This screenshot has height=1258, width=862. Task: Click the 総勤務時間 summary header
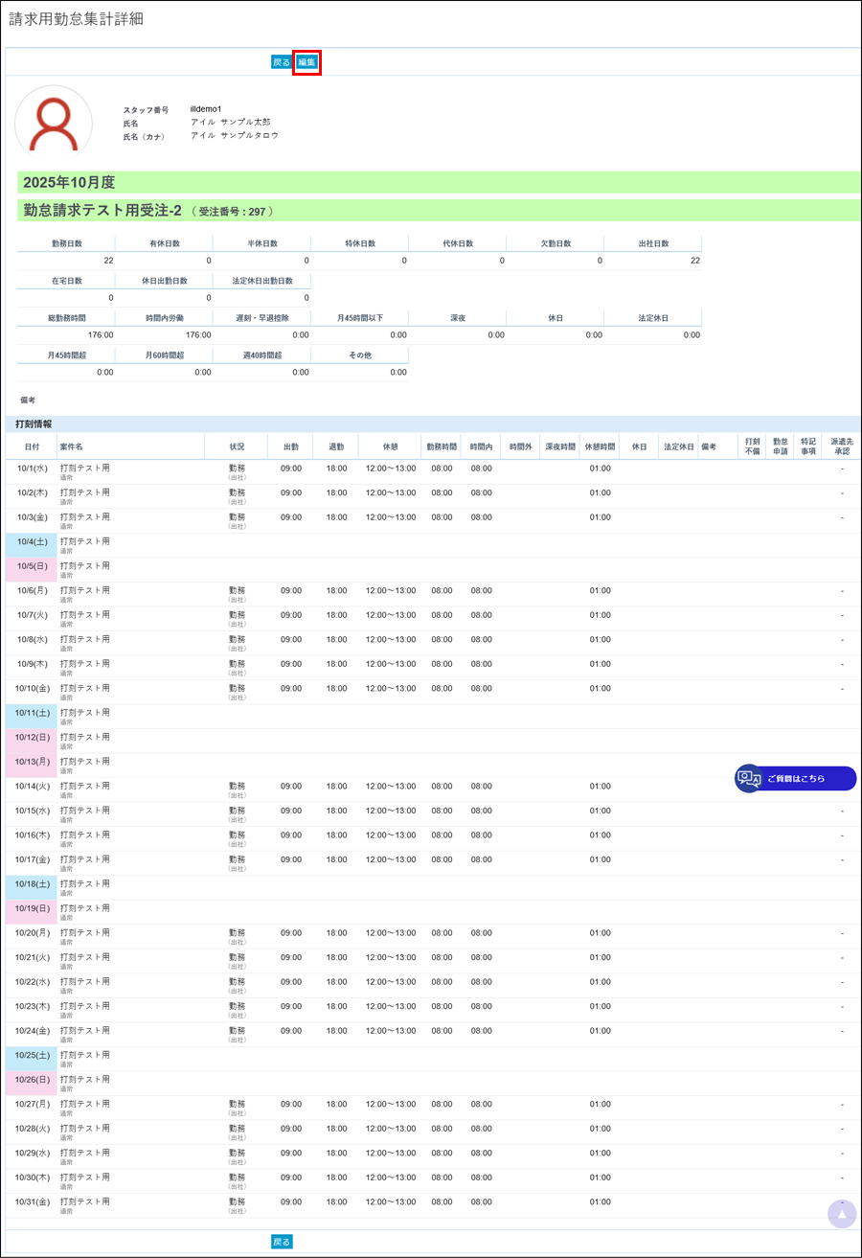[x=66, y=317]
